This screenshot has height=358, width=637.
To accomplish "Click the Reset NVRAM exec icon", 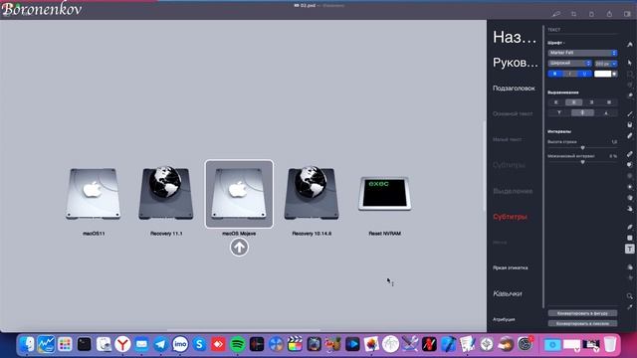I will (385, 194).
